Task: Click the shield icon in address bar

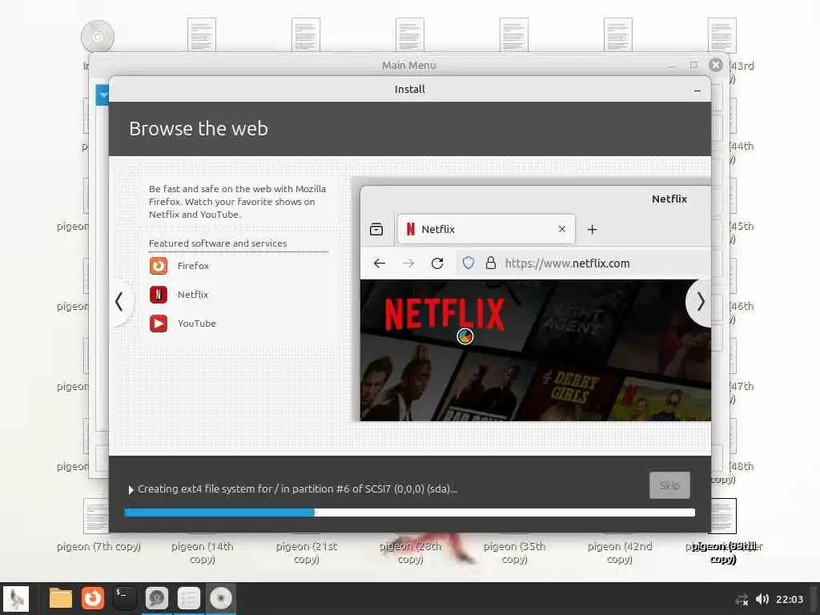Action: [468, 263]
